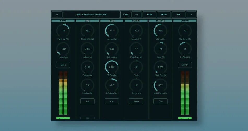Click the Dry/Wet (%) knob
This screenshot has width=248, height=131.
pyautogui.click(x=185, y=49)
